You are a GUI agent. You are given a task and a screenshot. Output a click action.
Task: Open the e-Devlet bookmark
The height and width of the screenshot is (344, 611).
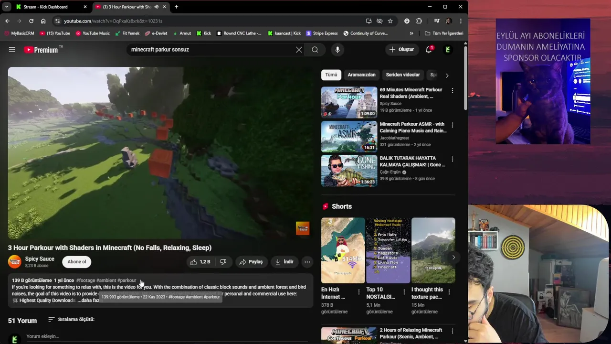pyautogui.click(x=157, y=33)
